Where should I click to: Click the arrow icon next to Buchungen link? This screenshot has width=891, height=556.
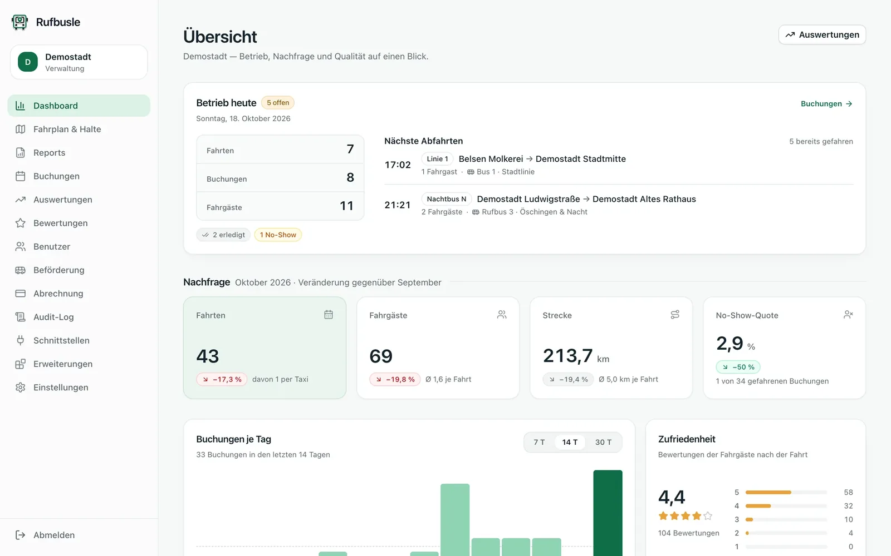tap(849, 104)
